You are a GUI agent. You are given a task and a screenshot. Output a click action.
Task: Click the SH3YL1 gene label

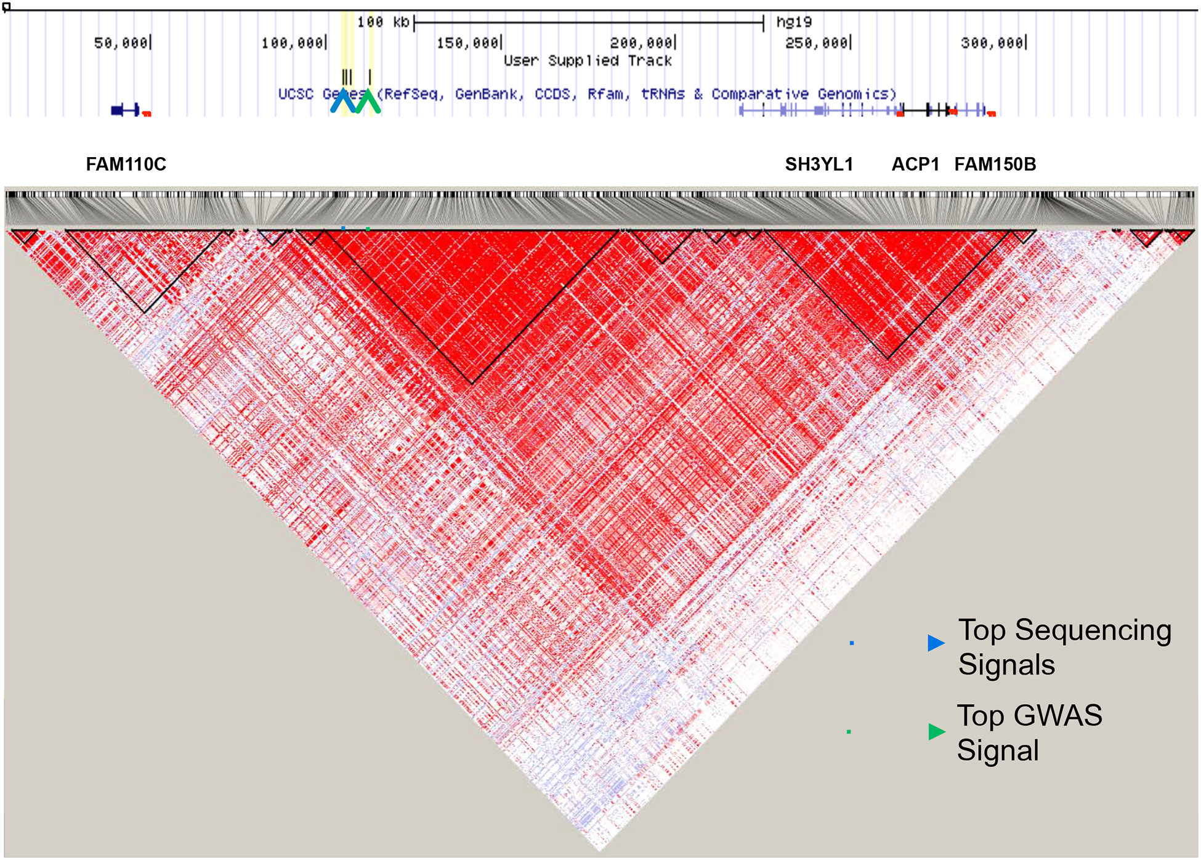819,164
